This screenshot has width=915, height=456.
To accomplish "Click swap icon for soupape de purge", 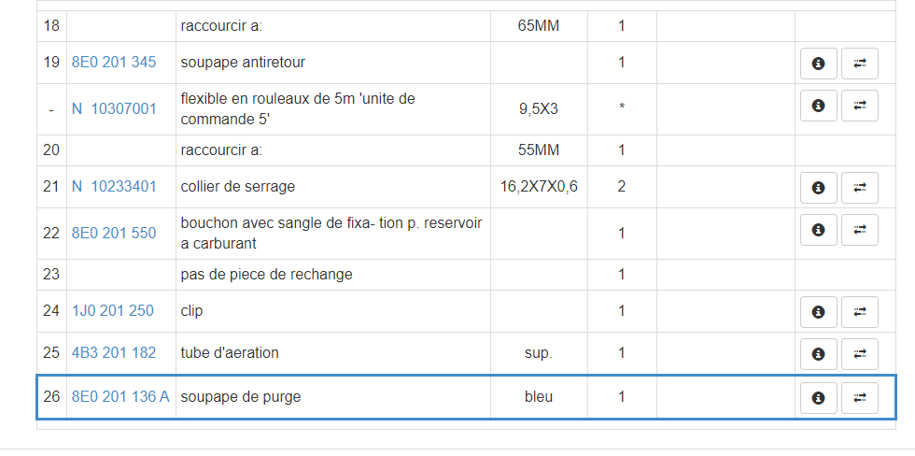I will (860, 398).
